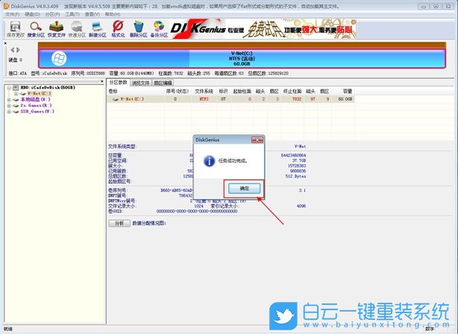Open the 查看(V) menu
Image resolution: width=458 pixels, height=334 pixels.
(92, 14)
